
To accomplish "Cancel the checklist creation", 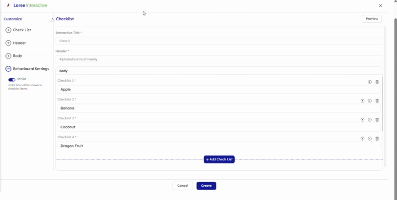I will (183, 186).
